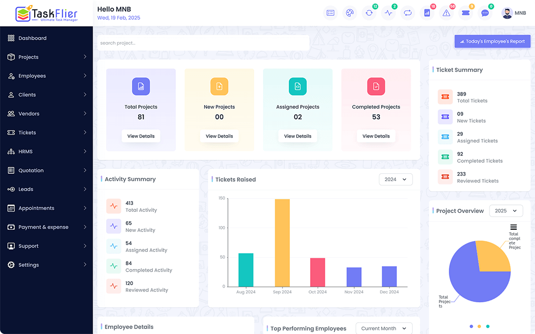Open the Current Month dropdown

[384, 329]
